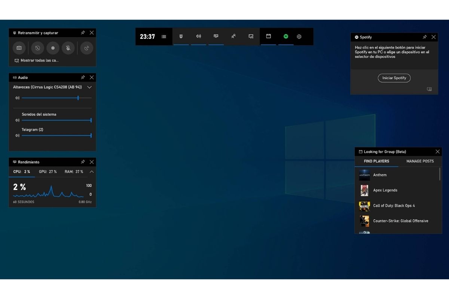Click the 'Retransmitir y capturar' panel title
The image size is (449, 299).
tap(38, 33)
